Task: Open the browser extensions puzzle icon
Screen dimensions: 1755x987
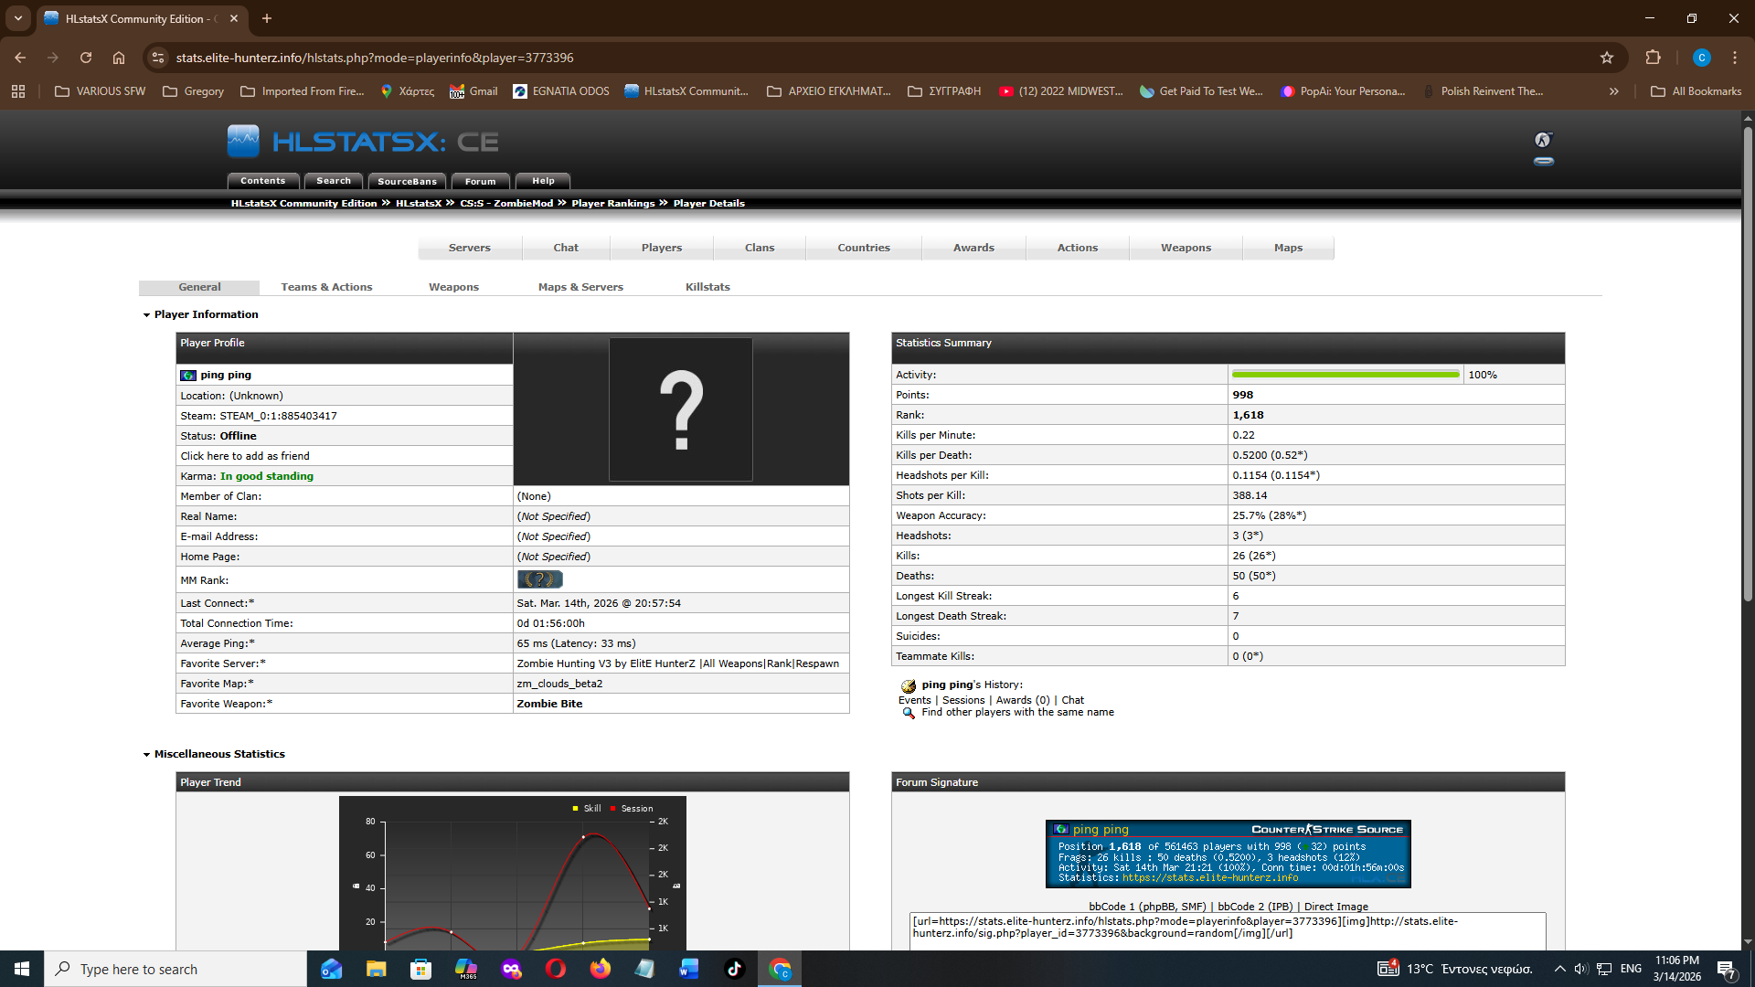Action: (1653, 58)
